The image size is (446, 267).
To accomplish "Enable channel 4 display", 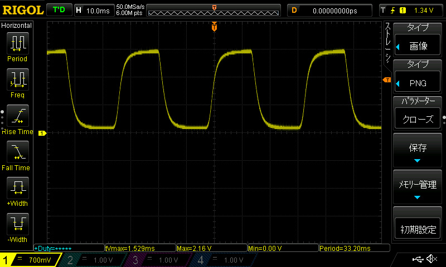I will [223, 260].
